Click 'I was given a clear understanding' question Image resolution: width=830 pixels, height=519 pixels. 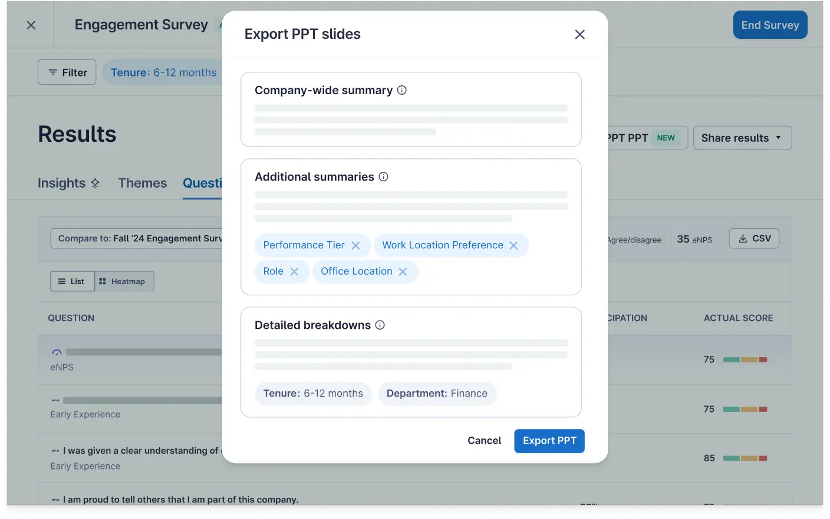140,451
